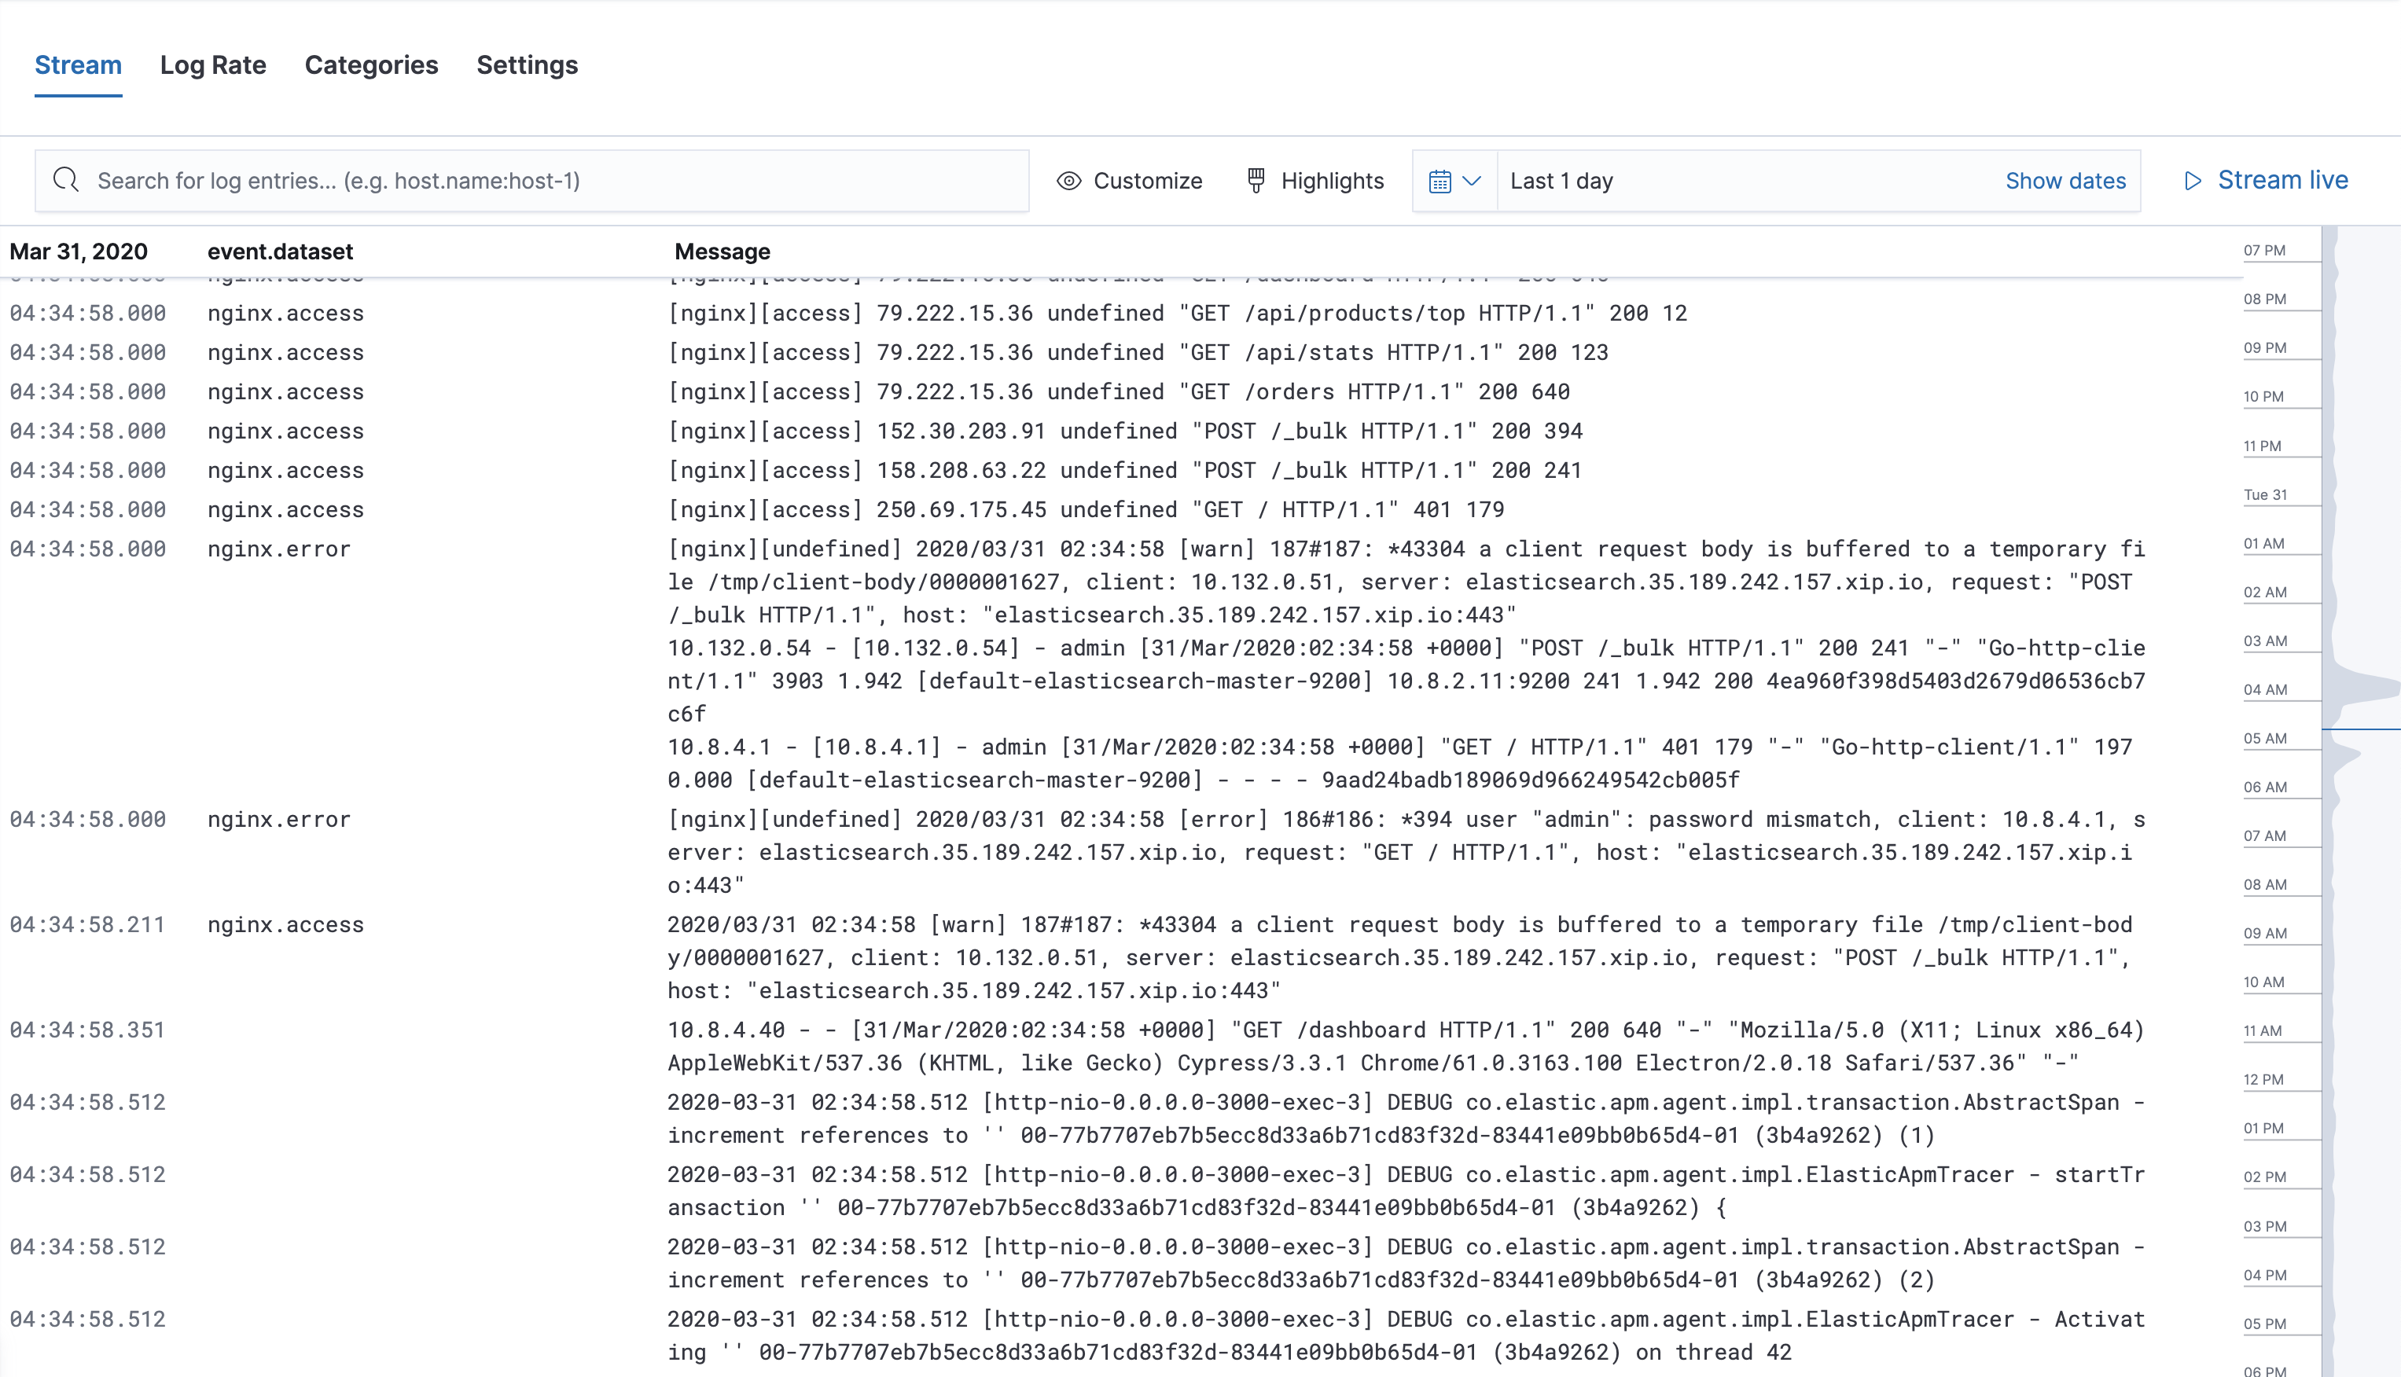Click the Customize icon in toolbar
This screenshot has height=1377, width=2401.
click(1070, 180)
